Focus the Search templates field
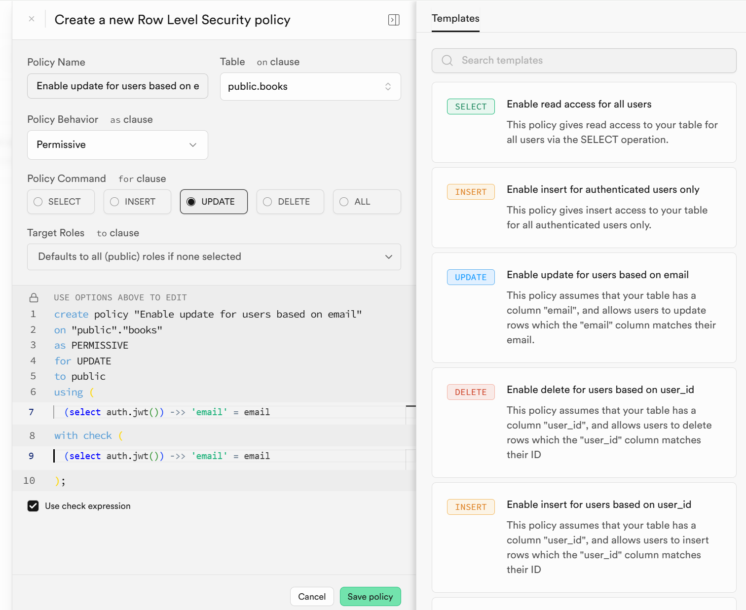 [584, 61]
